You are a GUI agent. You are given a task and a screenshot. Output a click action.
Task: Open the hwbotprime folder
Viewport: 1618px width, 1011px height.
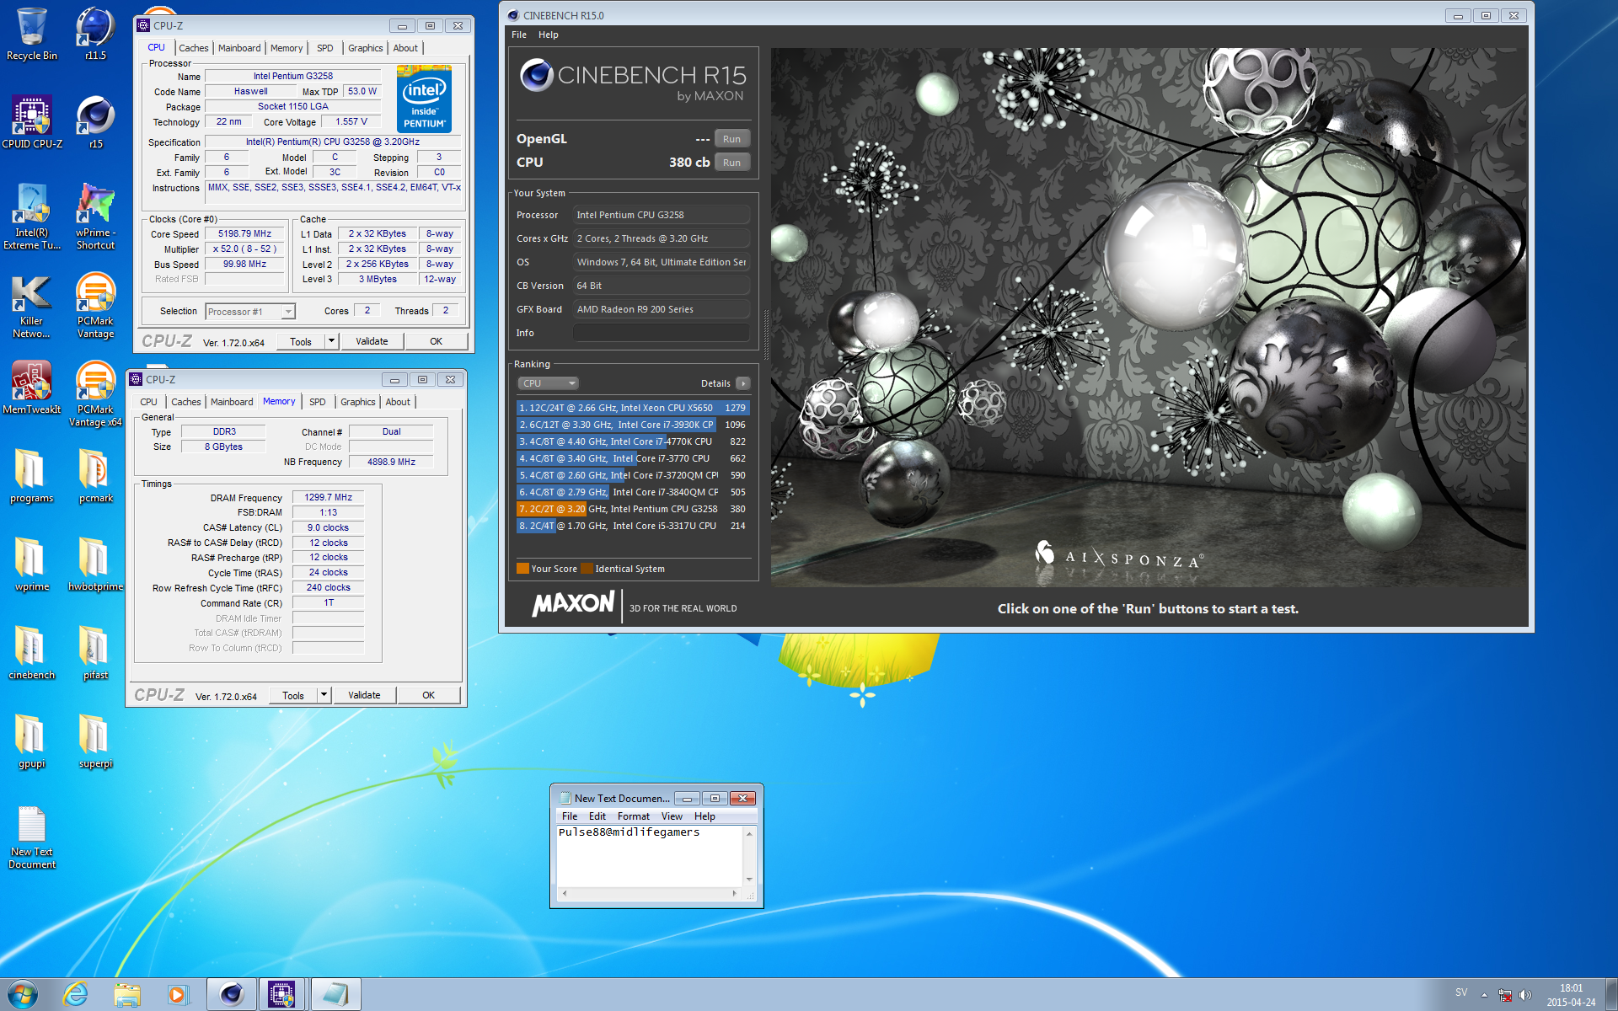[95, 564]
